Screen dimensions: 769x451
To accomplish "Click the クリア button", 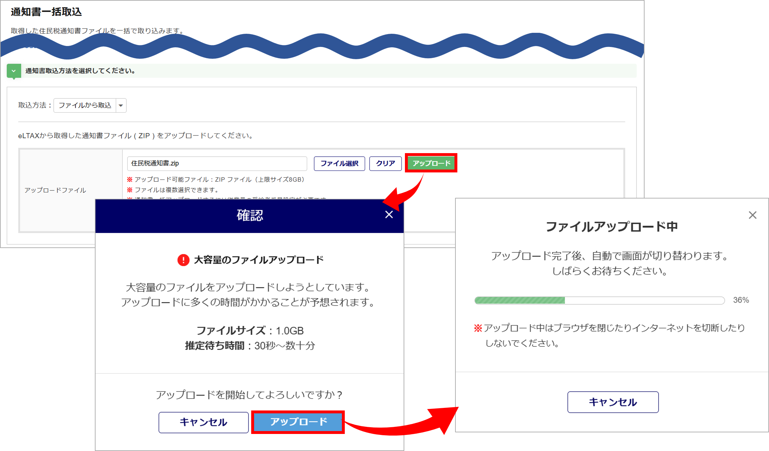I will point(385,163).
